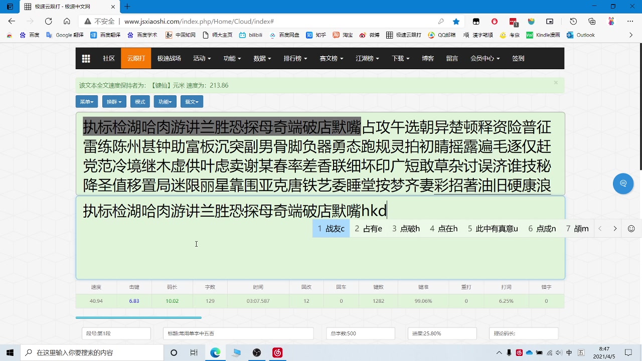Open the notification center icon
This screenshot has height=361, width=642.
(x=628, y=352)
